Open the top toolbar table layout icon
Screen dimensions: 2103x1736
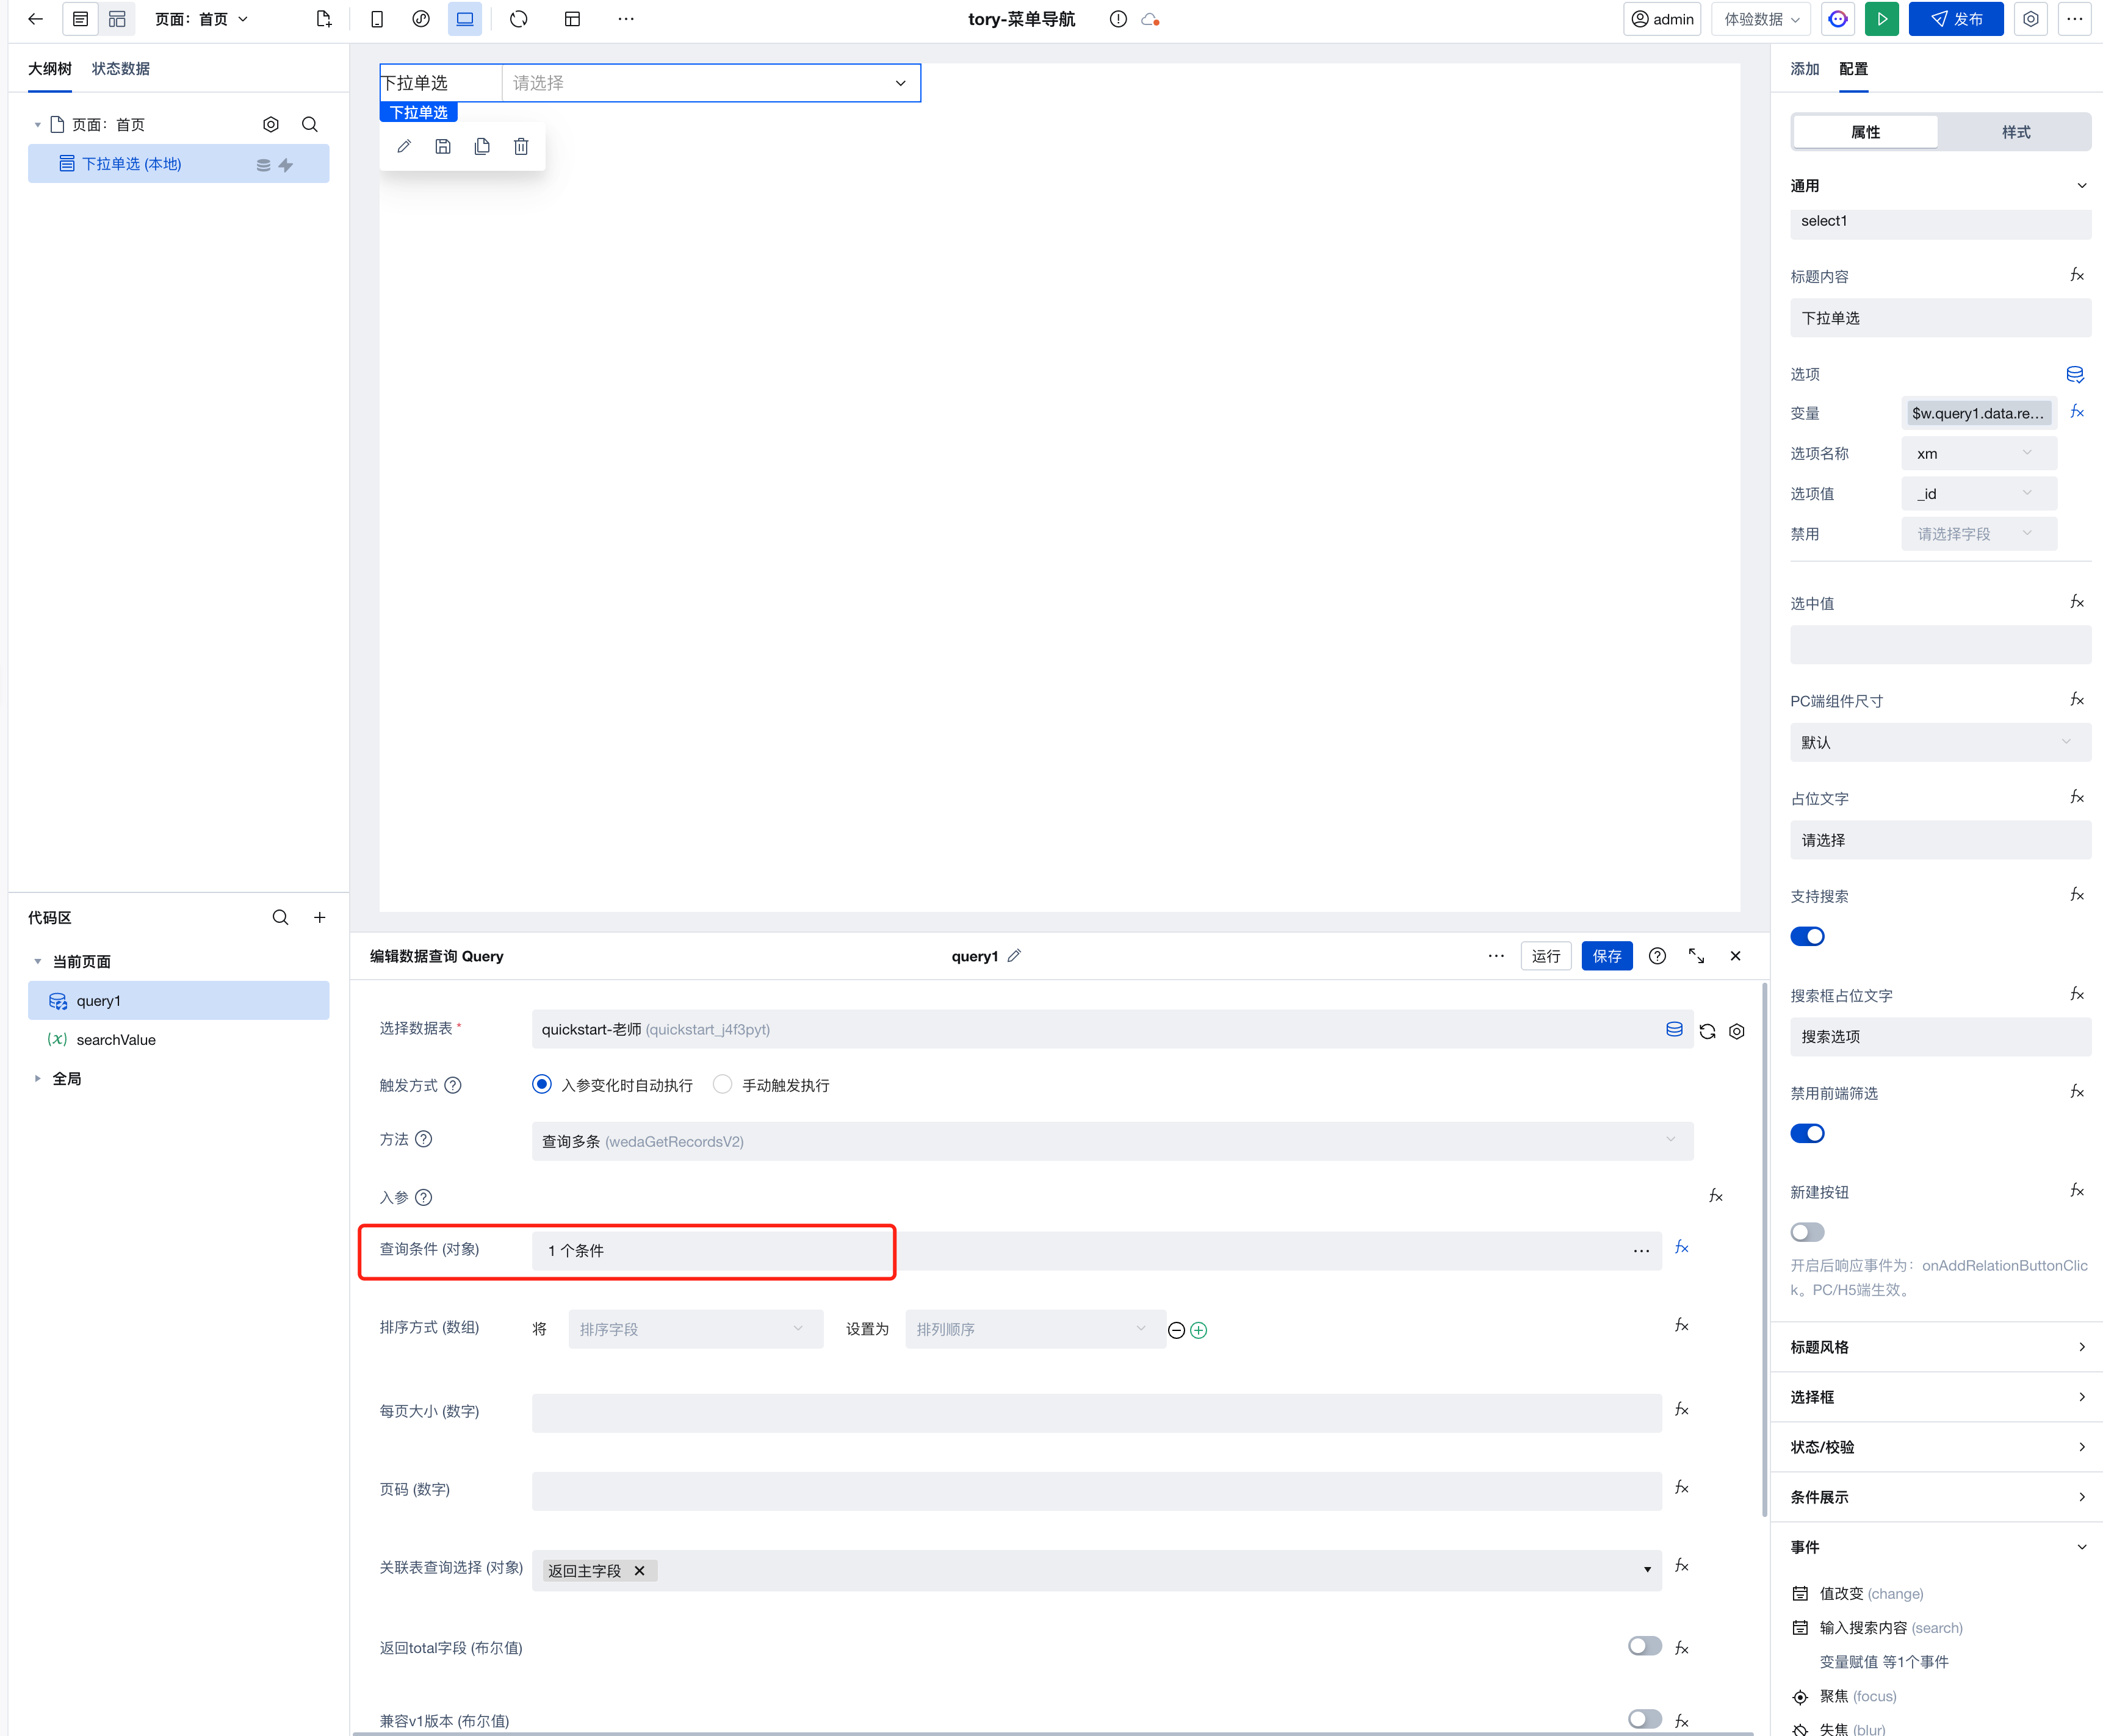tap(572, 19)
